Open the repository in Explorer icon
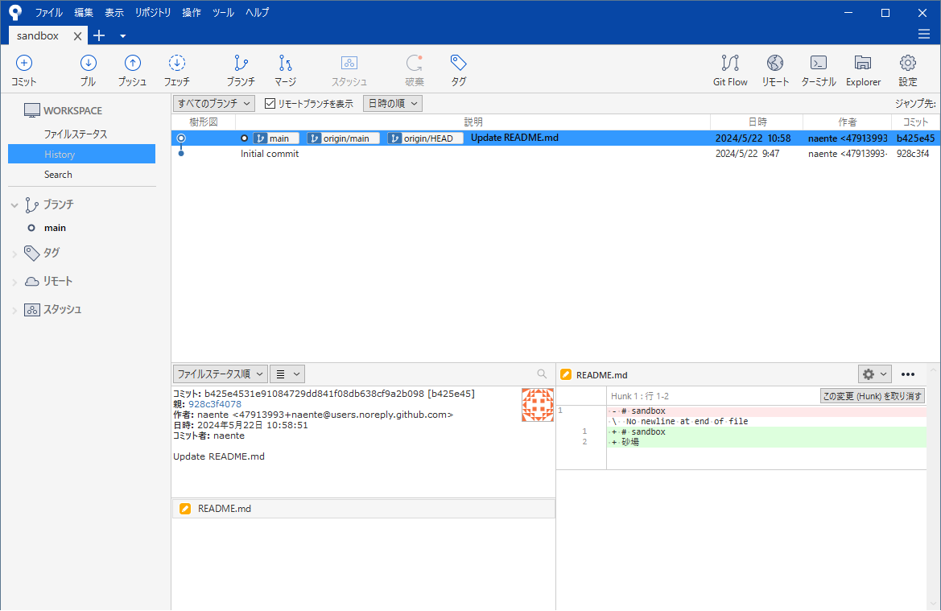 (x=862, y=69)
